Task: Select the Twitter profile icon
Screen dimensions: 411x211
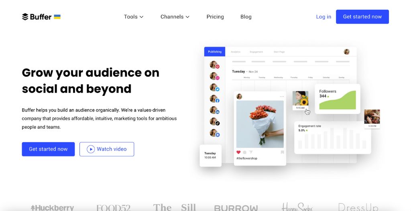Action: coord(214,87)
